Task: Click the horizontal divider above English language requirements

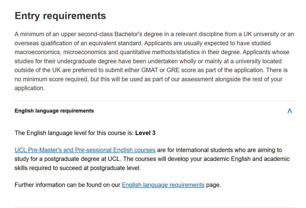Action: [x=155, y=101]
